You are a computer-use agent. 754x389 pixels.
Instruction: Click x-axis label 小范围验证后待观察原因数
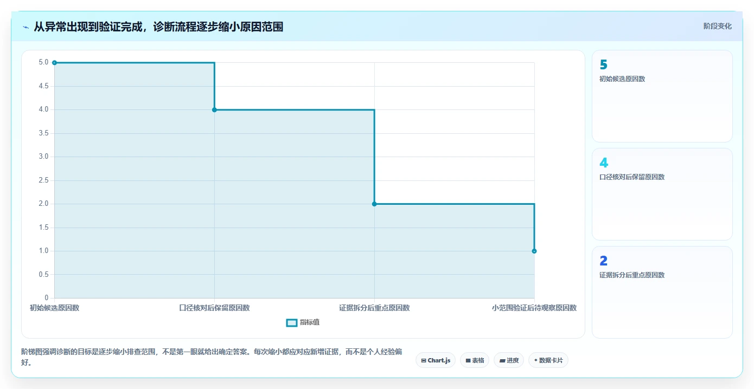(534, 308)
